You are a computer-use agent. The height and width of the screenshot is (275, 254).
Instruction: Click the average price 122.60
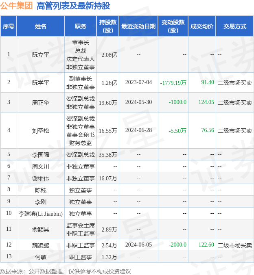click(x=206, y=245)
